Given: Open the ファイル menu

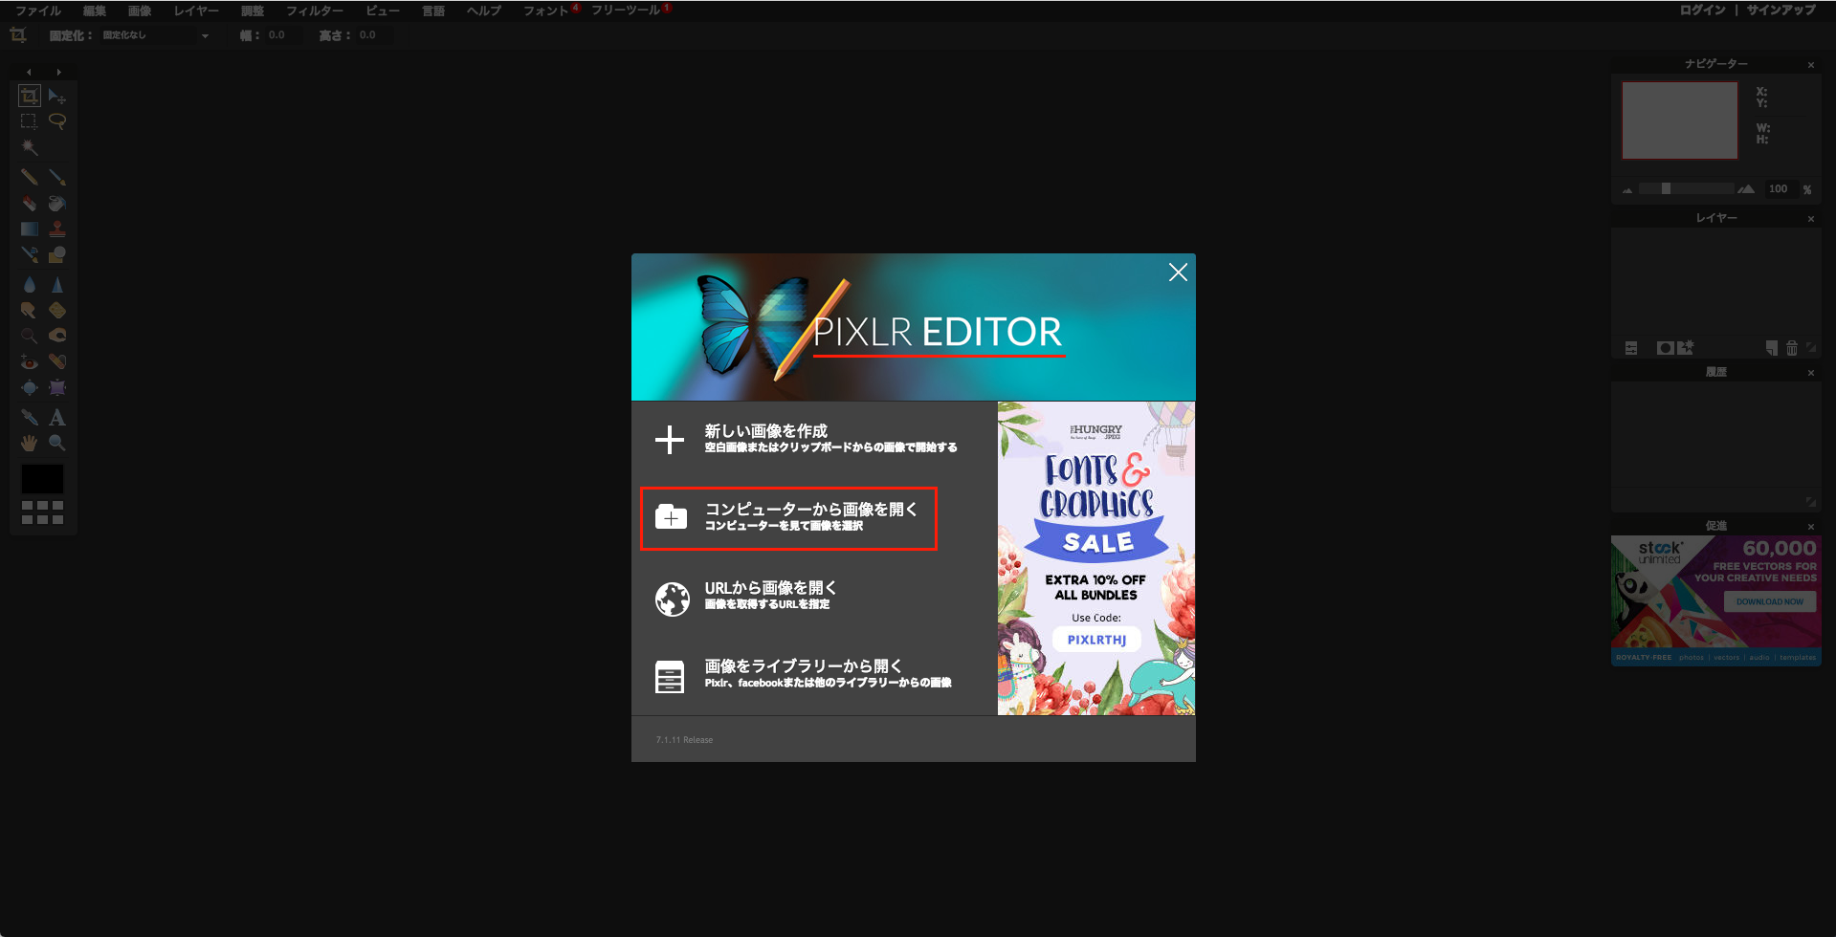Looking at the screenshot, I should (x=38, y=11).
